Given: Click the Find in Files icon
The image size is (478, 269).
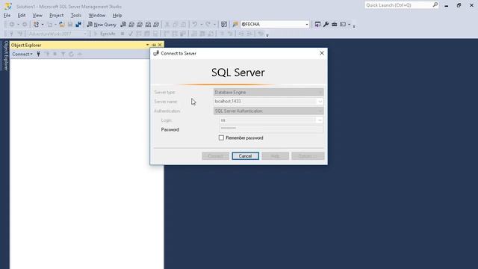Looking at the screenshot, I should coord(235,25).
